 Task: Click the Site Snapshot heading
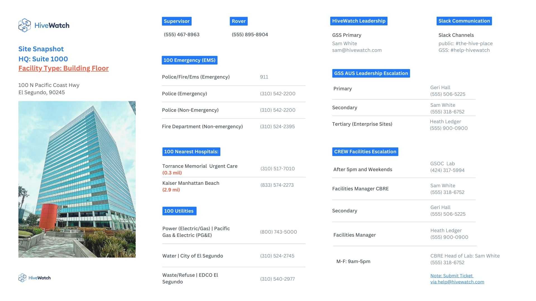point(41,49)
